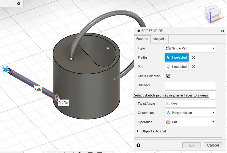
Task: Toggle the Chain Selection checkbox
Action: (x=168, y=76)
